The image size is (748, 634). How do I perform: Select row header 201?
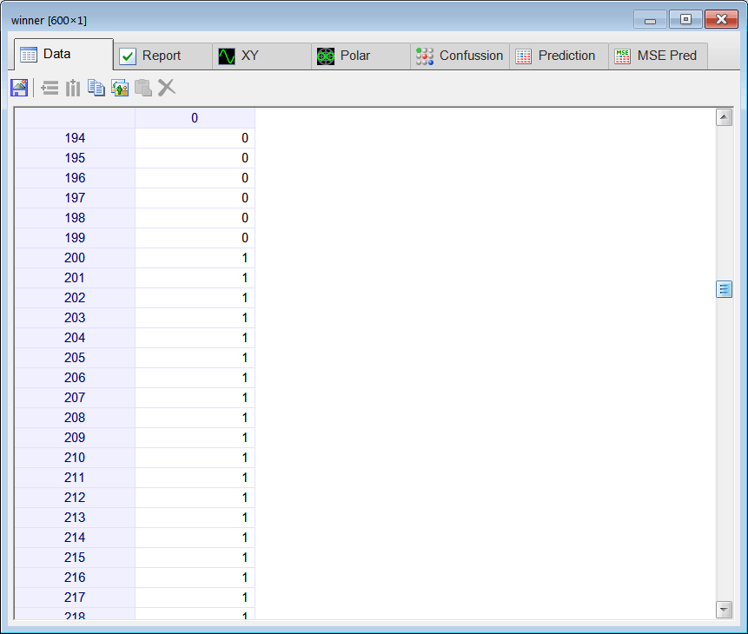(x=75, y=278)
